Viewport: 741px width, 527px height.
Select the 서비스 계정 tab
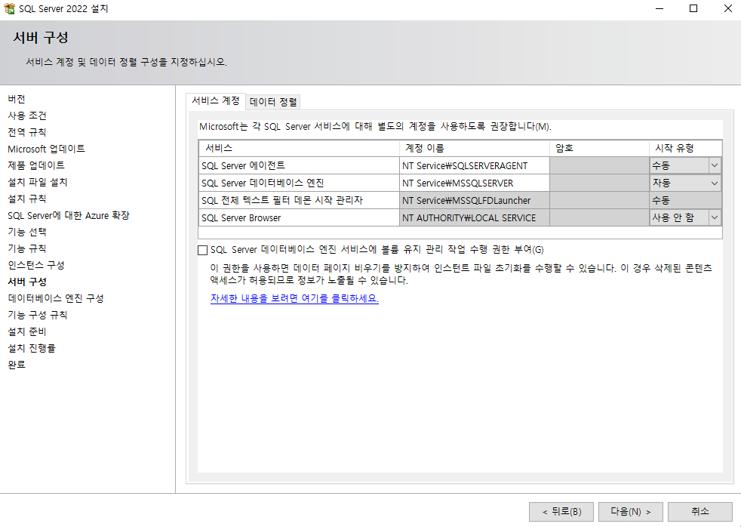pos(216,100)
